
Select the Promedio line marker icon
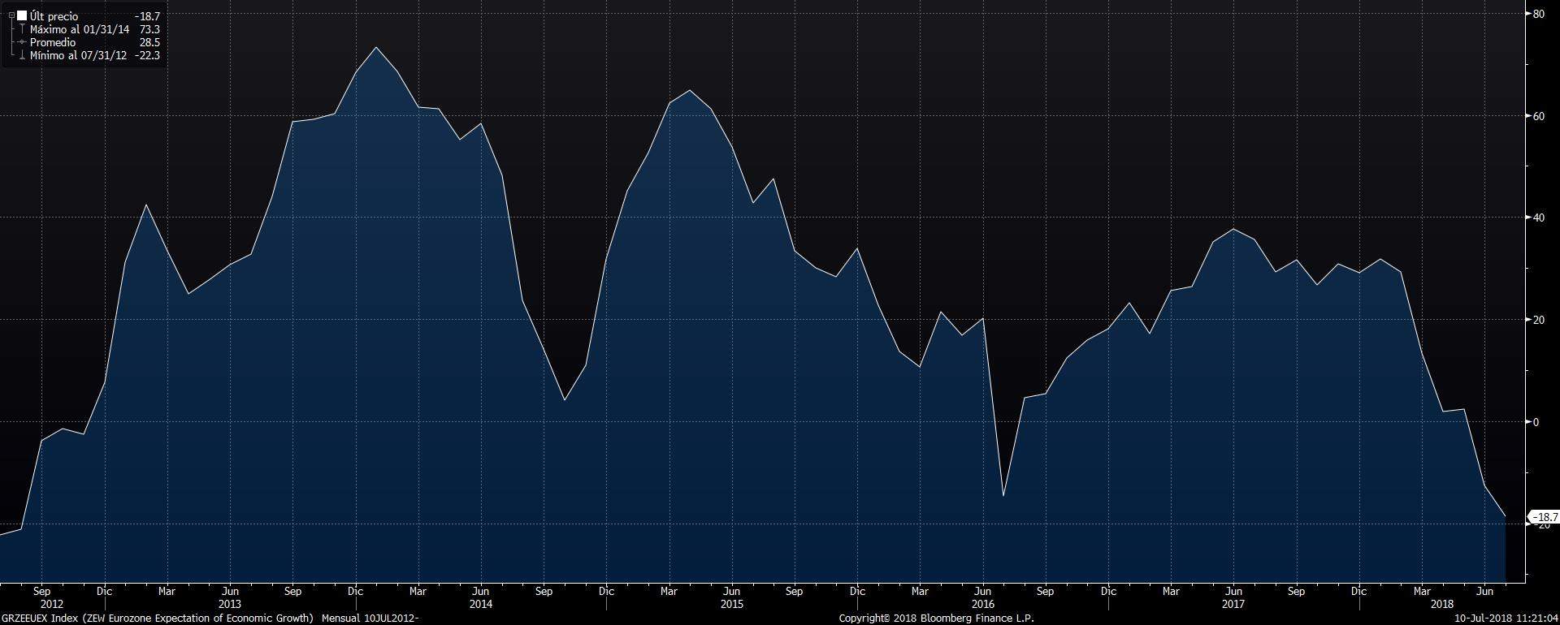pos(22,42)
